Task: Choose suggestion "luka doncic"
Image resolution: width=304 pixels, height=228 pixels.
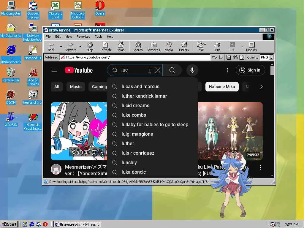Action: click(x=152, y=172)
